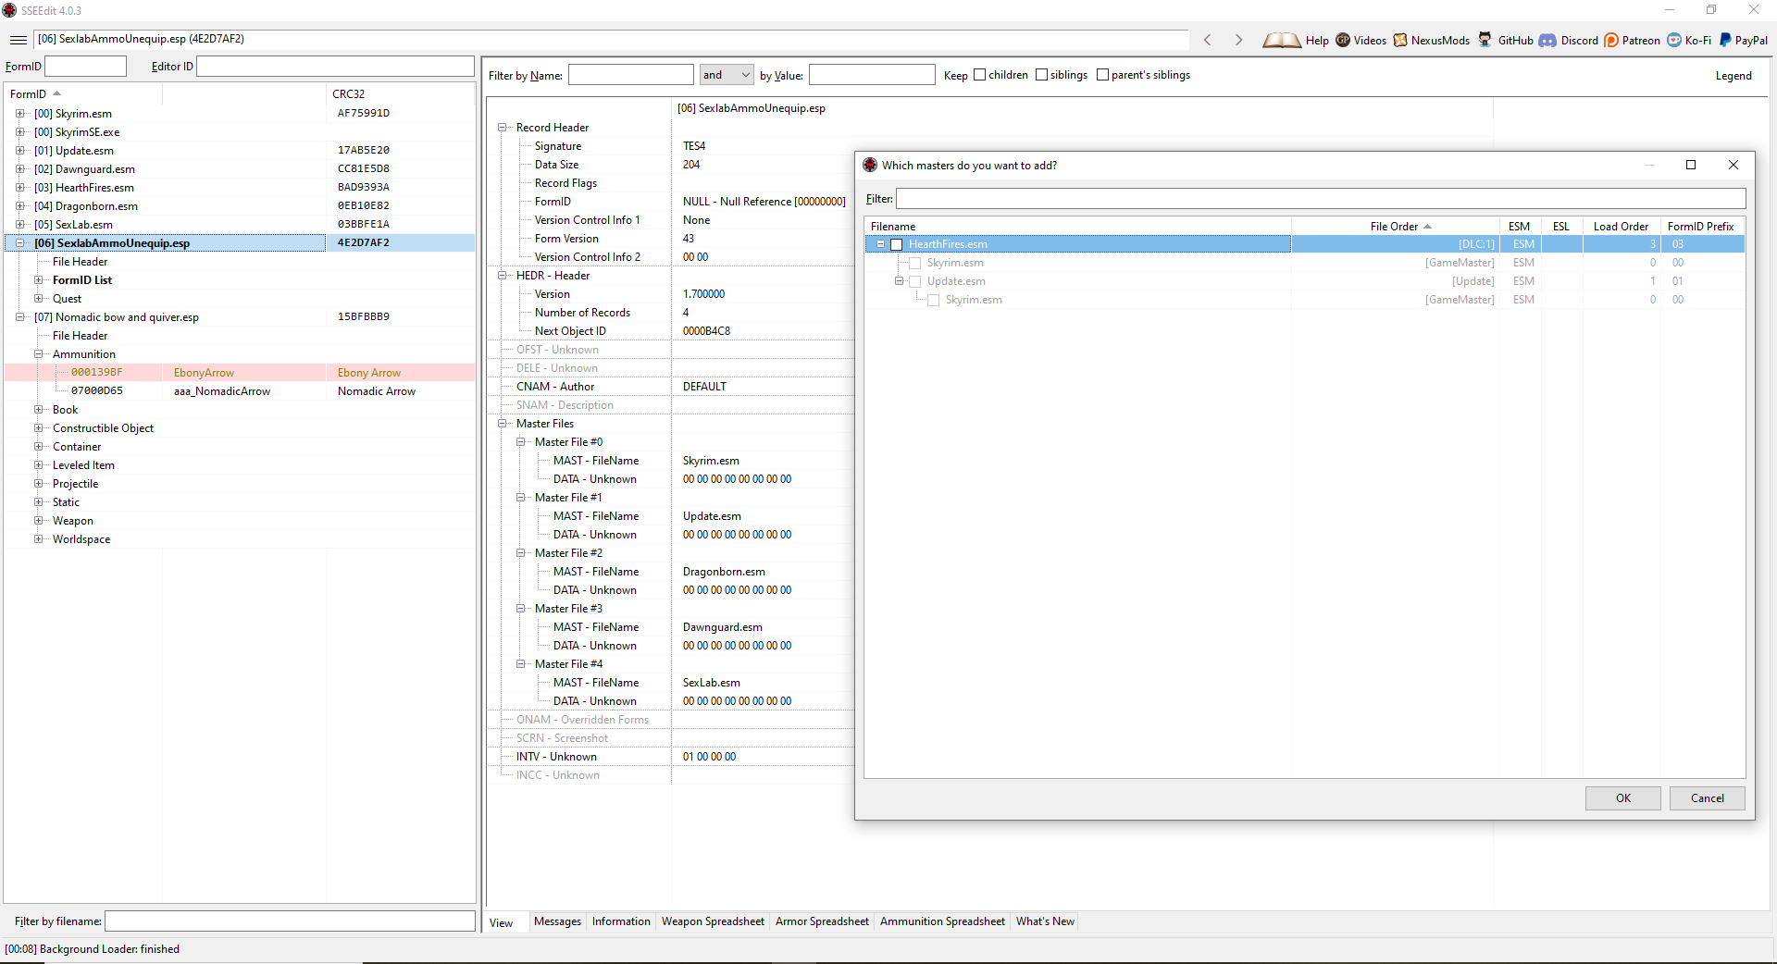Close the 'Which masters' dialog
This screenshot has width=1777, height=964.
[1734, 165]
